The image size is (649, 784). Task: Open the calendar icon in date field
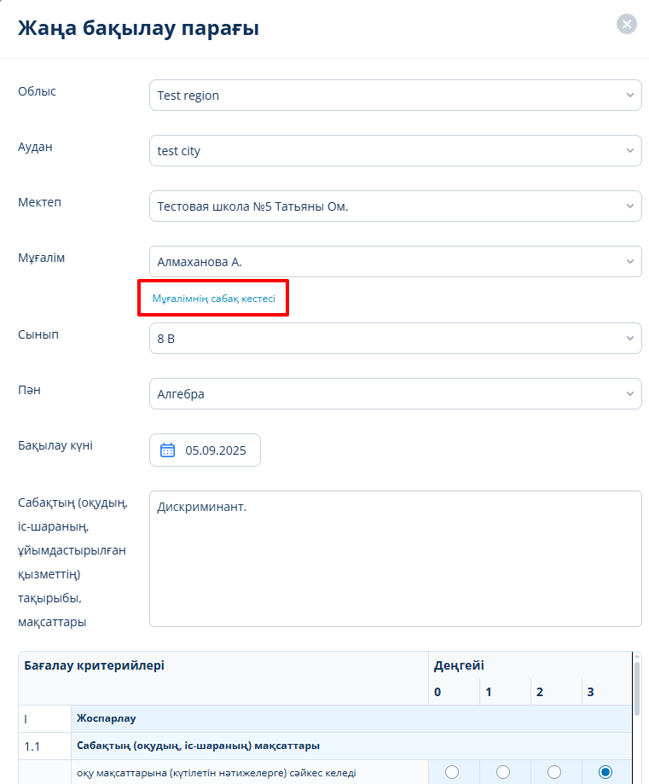[x=167, y=450]
